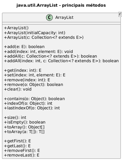Viewport: 124px width, 162px height.
Task: Select ArrayList(initialCapacity: int) constructor
Action: tap(34, 33)
